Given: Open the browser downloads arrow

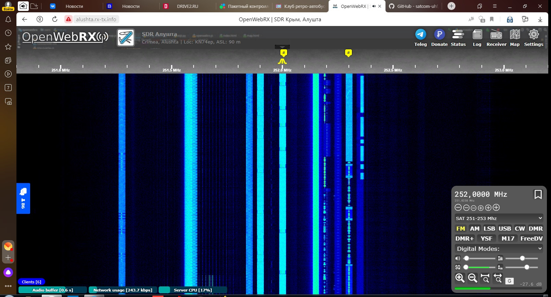Looking at the screenshot, I should pos(540,20).
